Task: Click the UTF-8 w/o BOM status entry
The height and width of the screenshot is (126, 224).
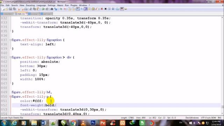Action: click(209, 118)
